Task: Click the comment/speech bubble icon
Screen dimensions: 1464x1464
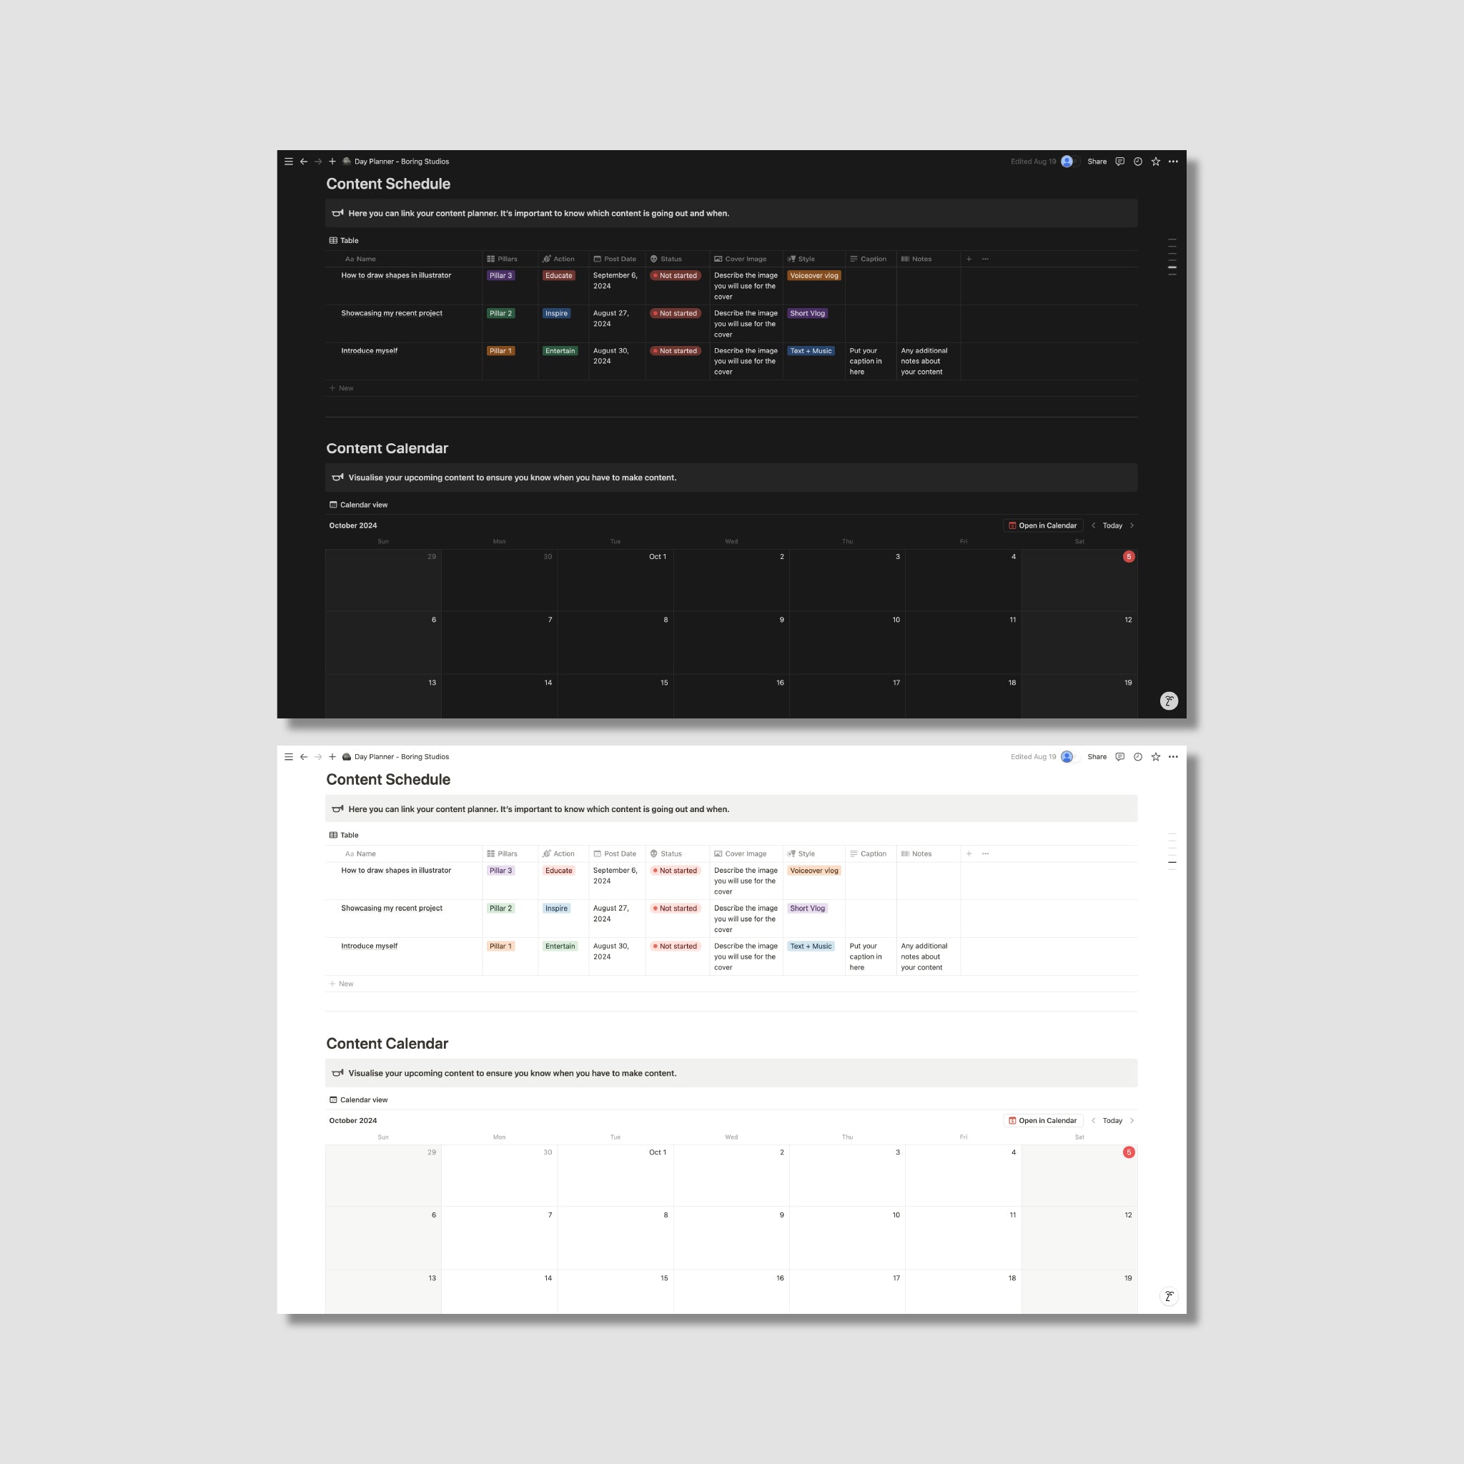Action: click(x=1119, y=162)
